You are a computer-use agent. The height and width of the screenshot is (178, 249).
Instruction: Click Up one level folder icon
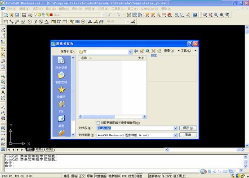(x=142, y=51)
